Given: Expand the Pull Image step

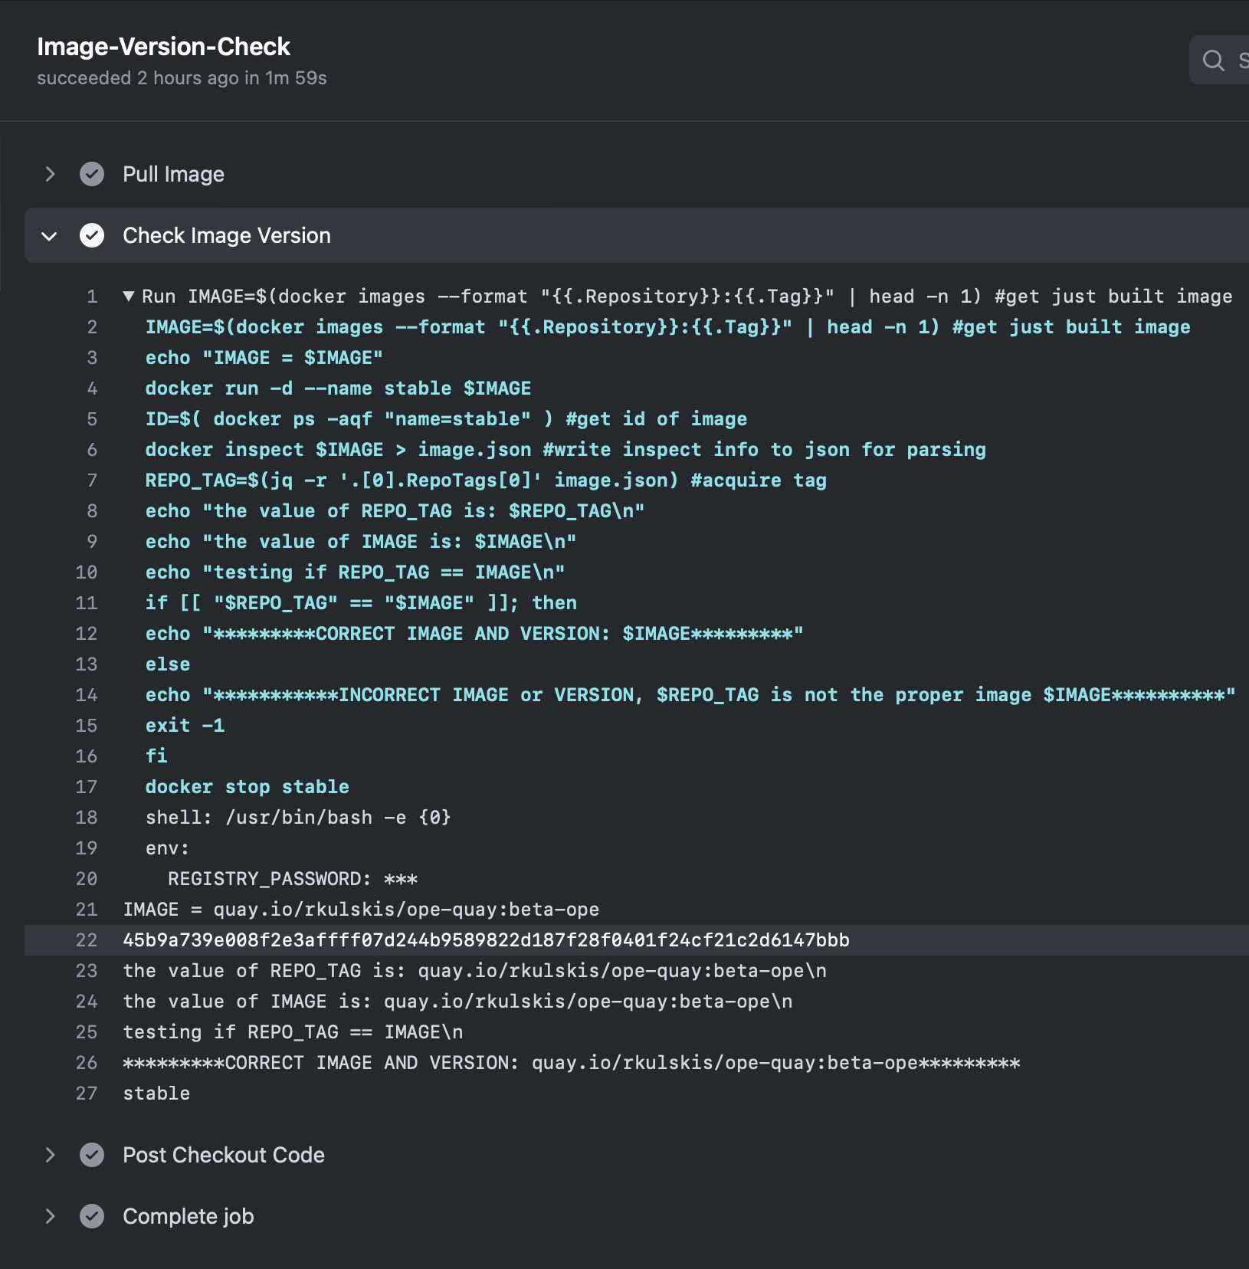Looking at the screenshot, I should coord(50,174).
